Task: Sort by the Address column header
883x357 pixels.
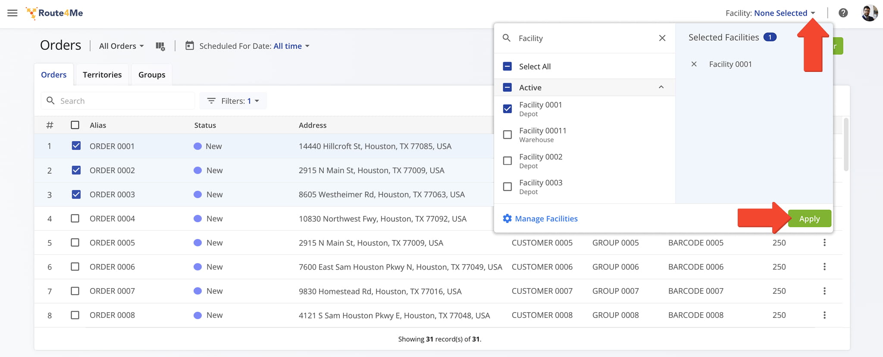Action: (313, 125)
